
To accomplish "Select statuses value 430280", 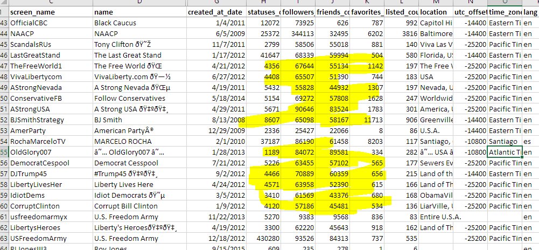I will pyautogui.click(x=264, y=238).
